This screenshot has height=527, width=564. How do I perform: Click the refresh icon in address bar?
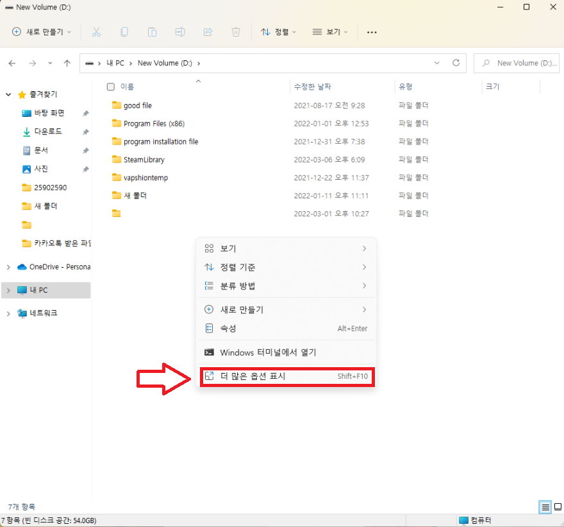point(456,63)
